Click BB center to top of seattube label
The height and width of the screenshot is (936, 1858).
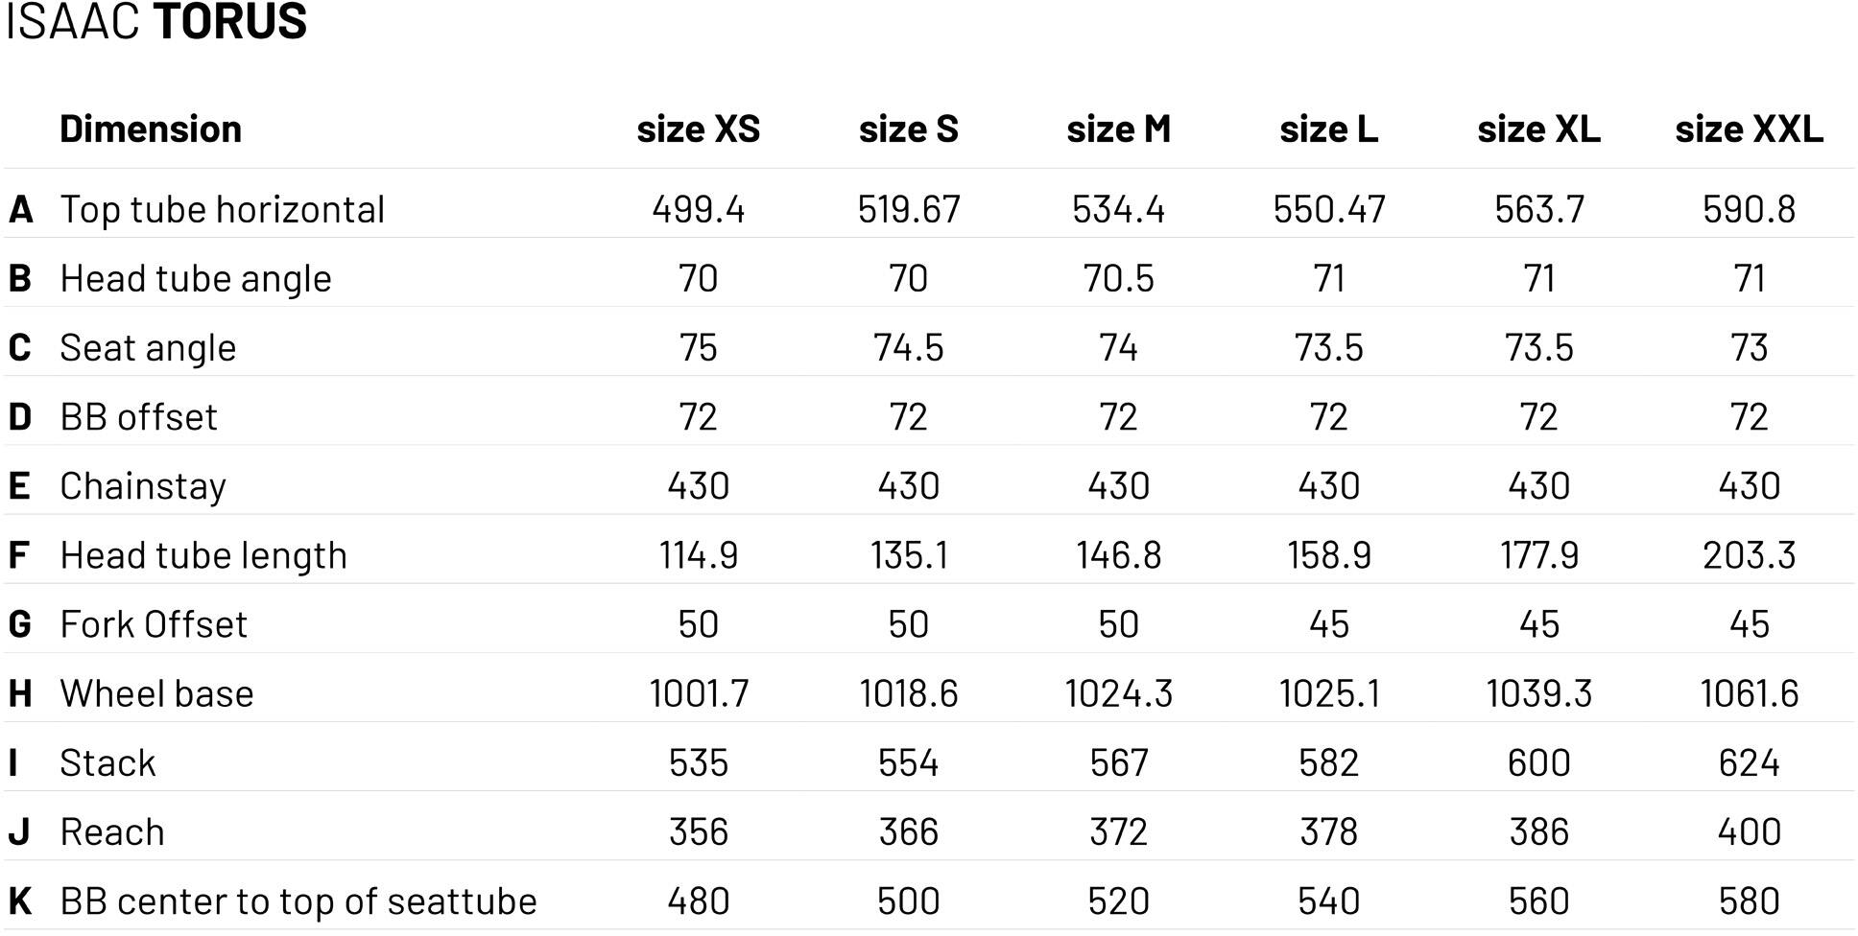tap(298, 901)
